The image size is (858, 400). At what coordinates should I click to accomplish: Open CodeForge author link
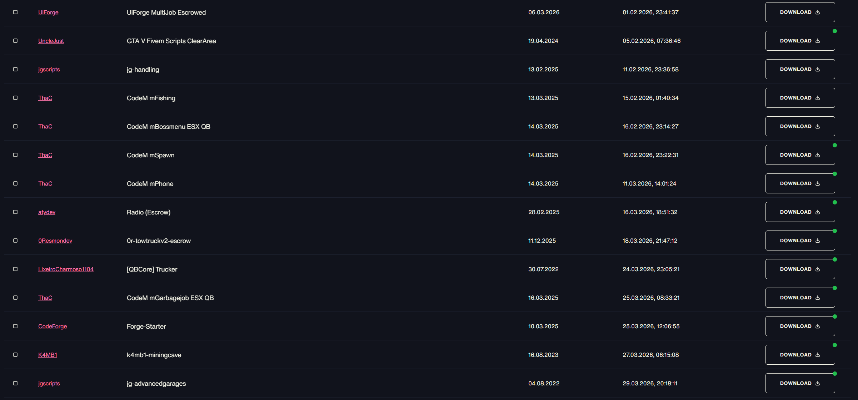point(53,326)
